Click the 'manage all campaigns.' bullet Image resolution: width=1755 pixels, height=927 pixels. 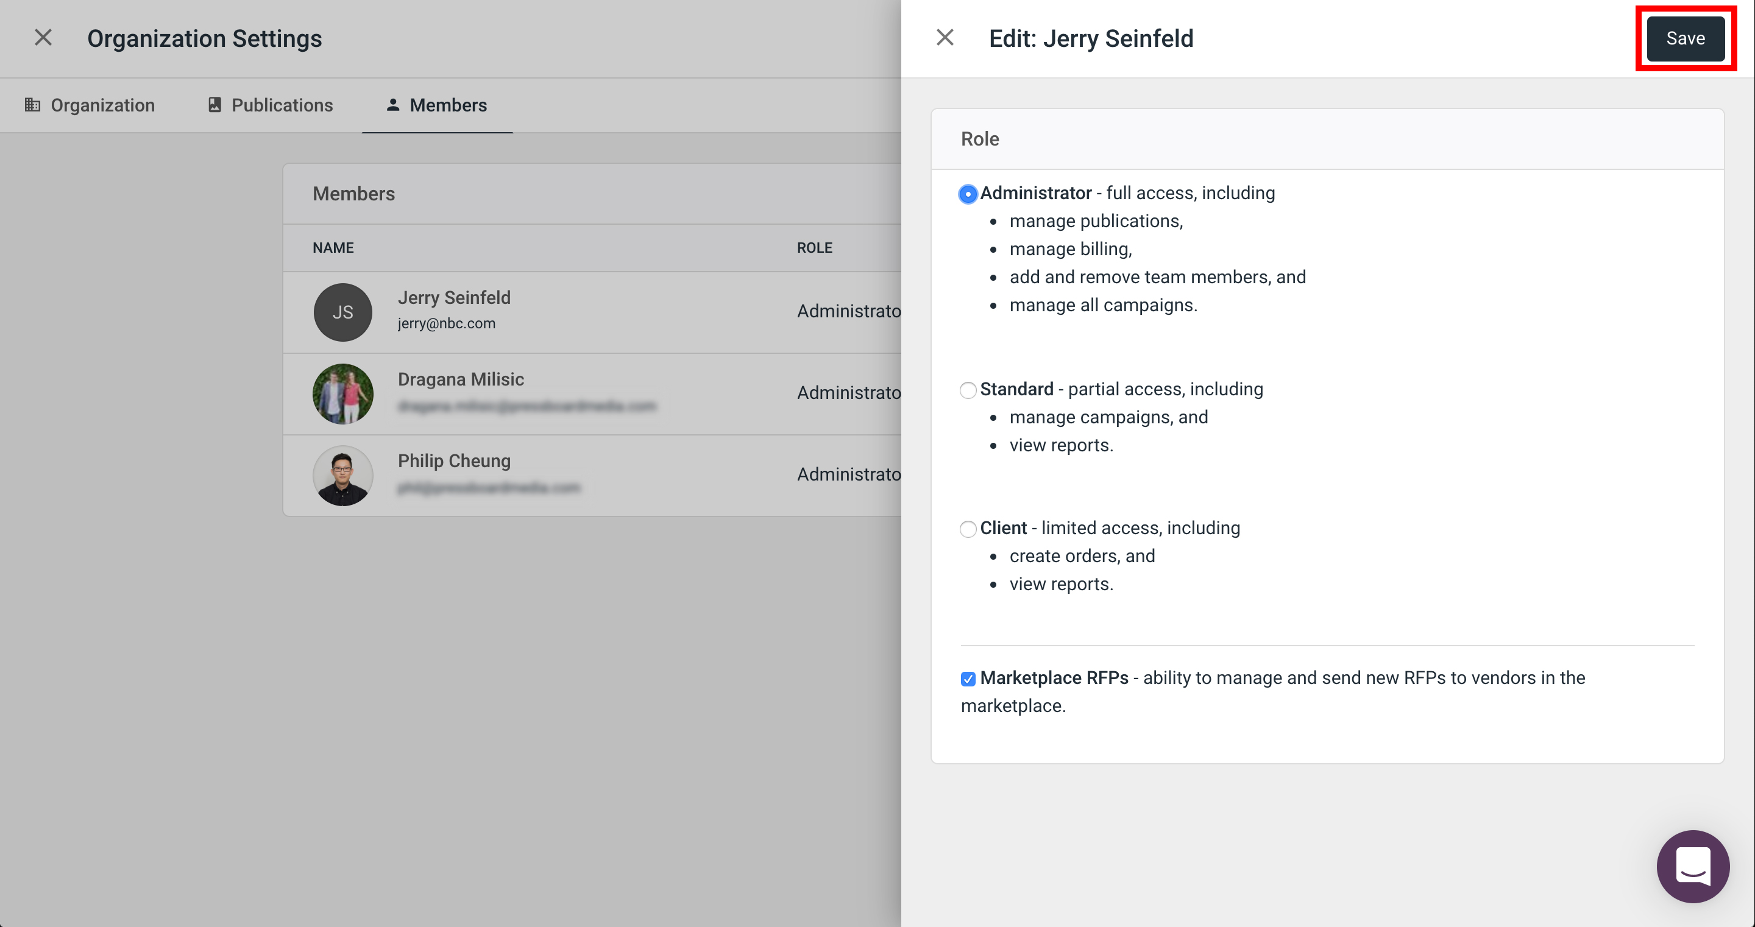coord(1104,305)
